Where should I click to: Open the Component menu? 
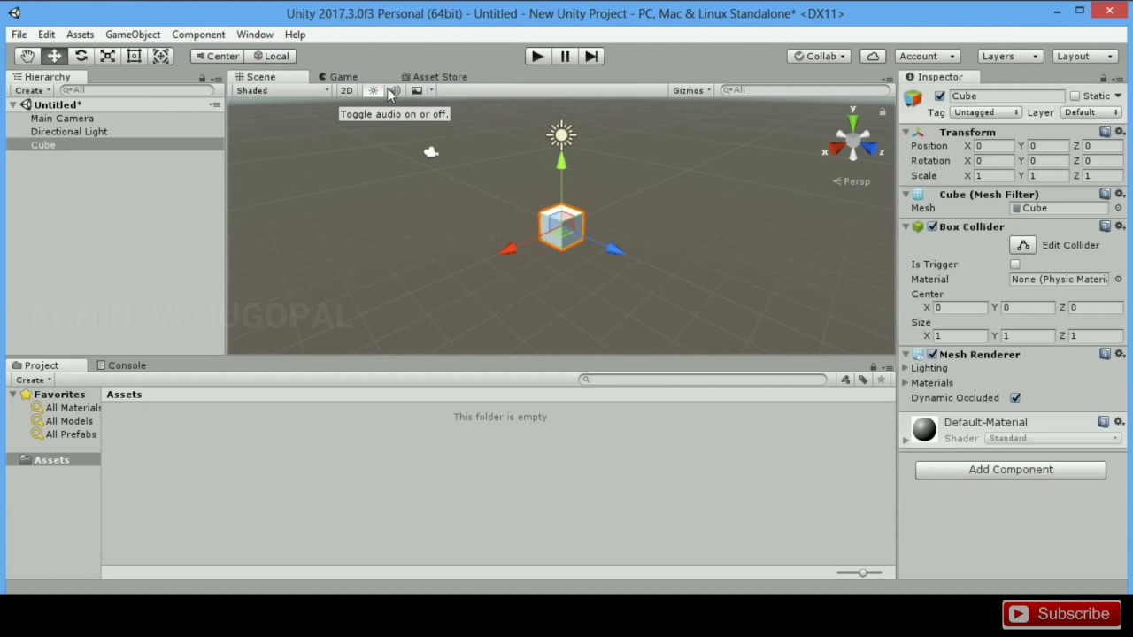(198, 35)
